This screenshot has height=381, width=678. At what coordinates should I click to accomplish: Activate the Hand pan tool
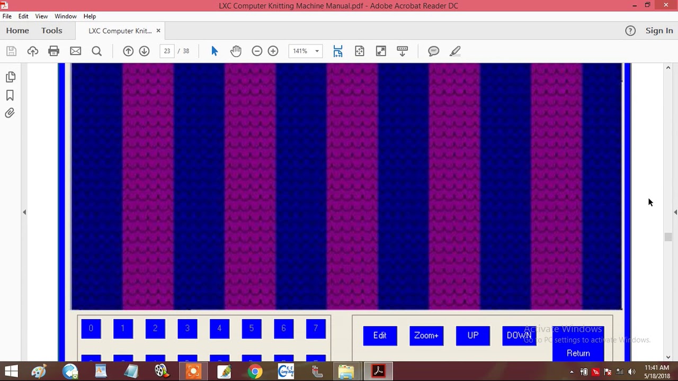236,51
